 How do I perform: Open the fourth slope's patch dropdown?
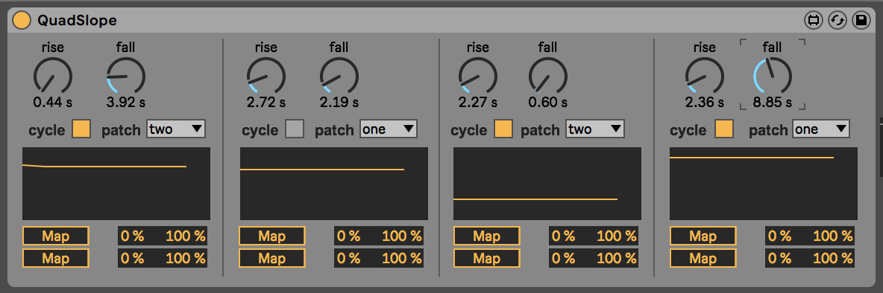point(820,129)
